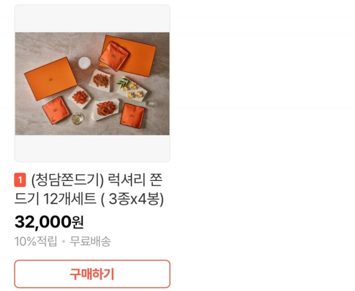Click the orange pouch at bottom-left of photo
Screen dimensions: 355x291
pyautogui.click(x=56, y=110)
